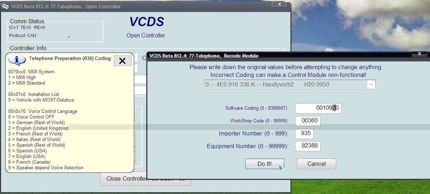Image resolution: width=430 pixels, height=194 pixels.
Task: Click the blue info speech-bubble icon
Action: tap(17, 60)
